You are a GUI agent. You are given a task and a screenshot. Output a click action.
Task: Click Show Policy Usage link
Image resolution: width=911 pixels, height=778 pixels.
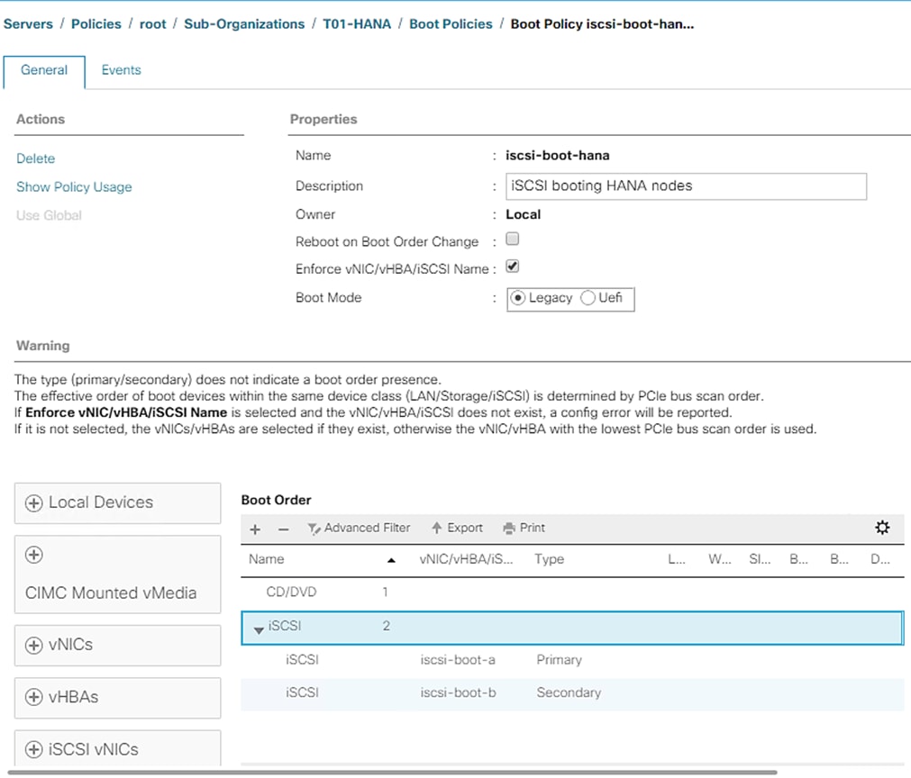(74, 187)
